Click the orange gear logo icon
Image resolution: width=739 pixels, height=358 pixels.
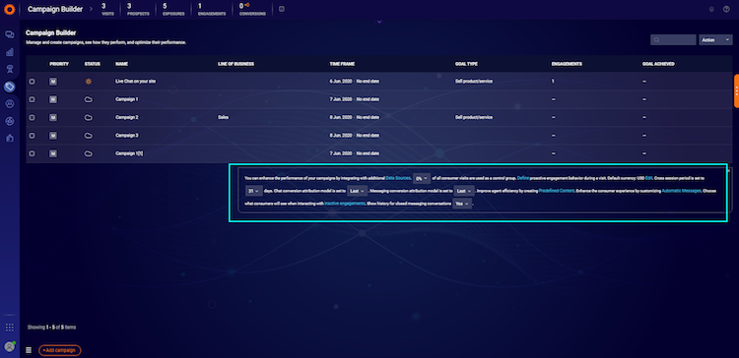[x=10, y=9]
